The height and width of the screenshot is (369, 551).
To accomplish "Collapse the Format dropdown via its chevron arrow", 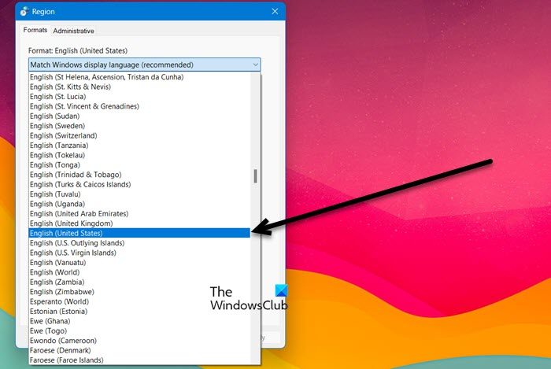I will click(256, 65).
